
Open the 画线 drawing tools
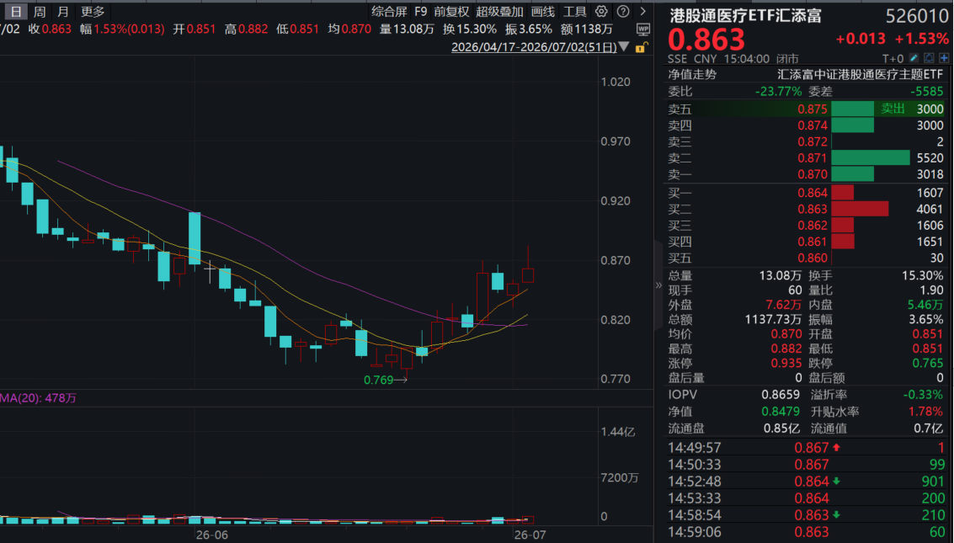click(x=543, y=12)
